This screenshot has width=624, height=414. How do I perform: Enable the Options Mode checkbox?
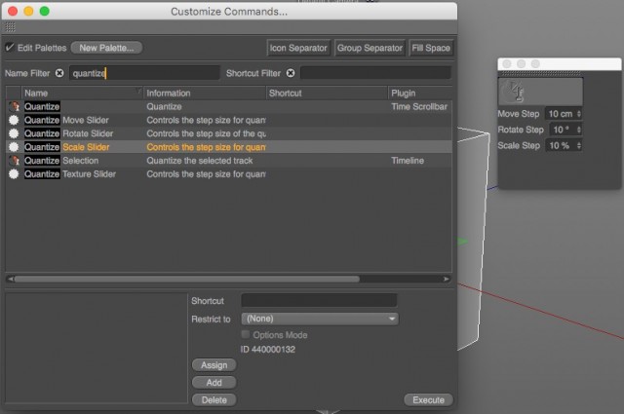pos(246,334)
